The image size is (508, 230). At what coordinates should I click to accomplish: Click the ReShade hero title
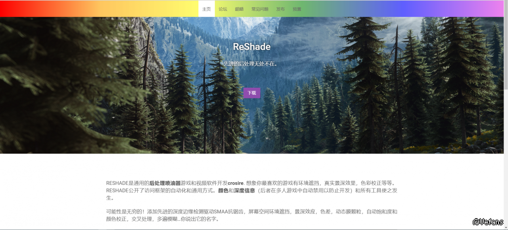(x=252, y=47)
